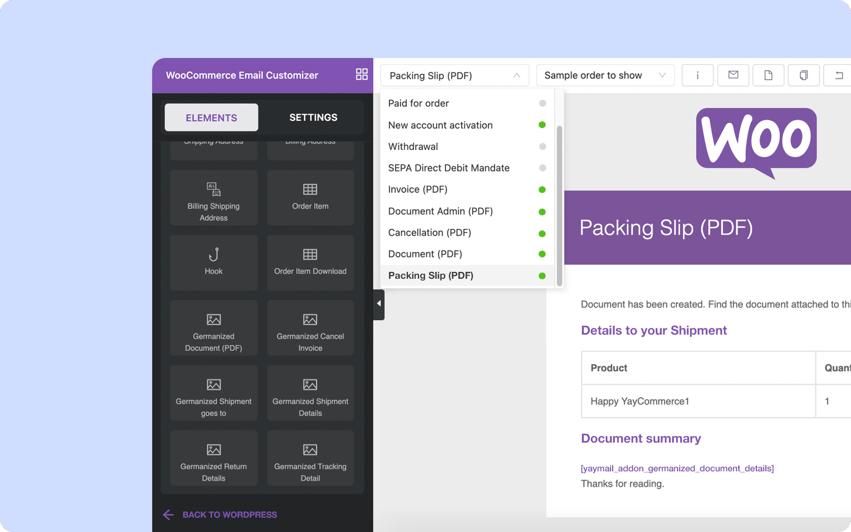Click the send test email envelope icon
Screen dimensions: 851x532
(733, 76)
